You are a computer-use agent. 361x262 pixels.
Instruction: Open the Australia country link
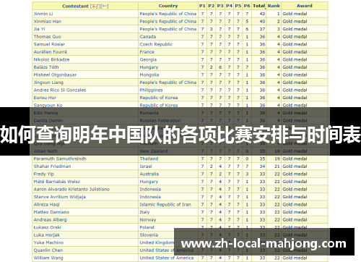149,174
